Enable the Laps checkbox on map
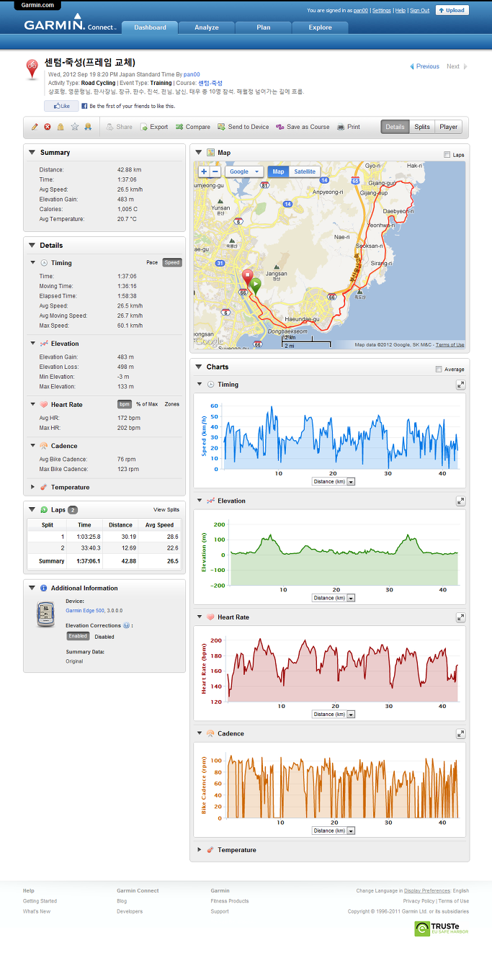This screenshot has width=492, height=953. 447,155
